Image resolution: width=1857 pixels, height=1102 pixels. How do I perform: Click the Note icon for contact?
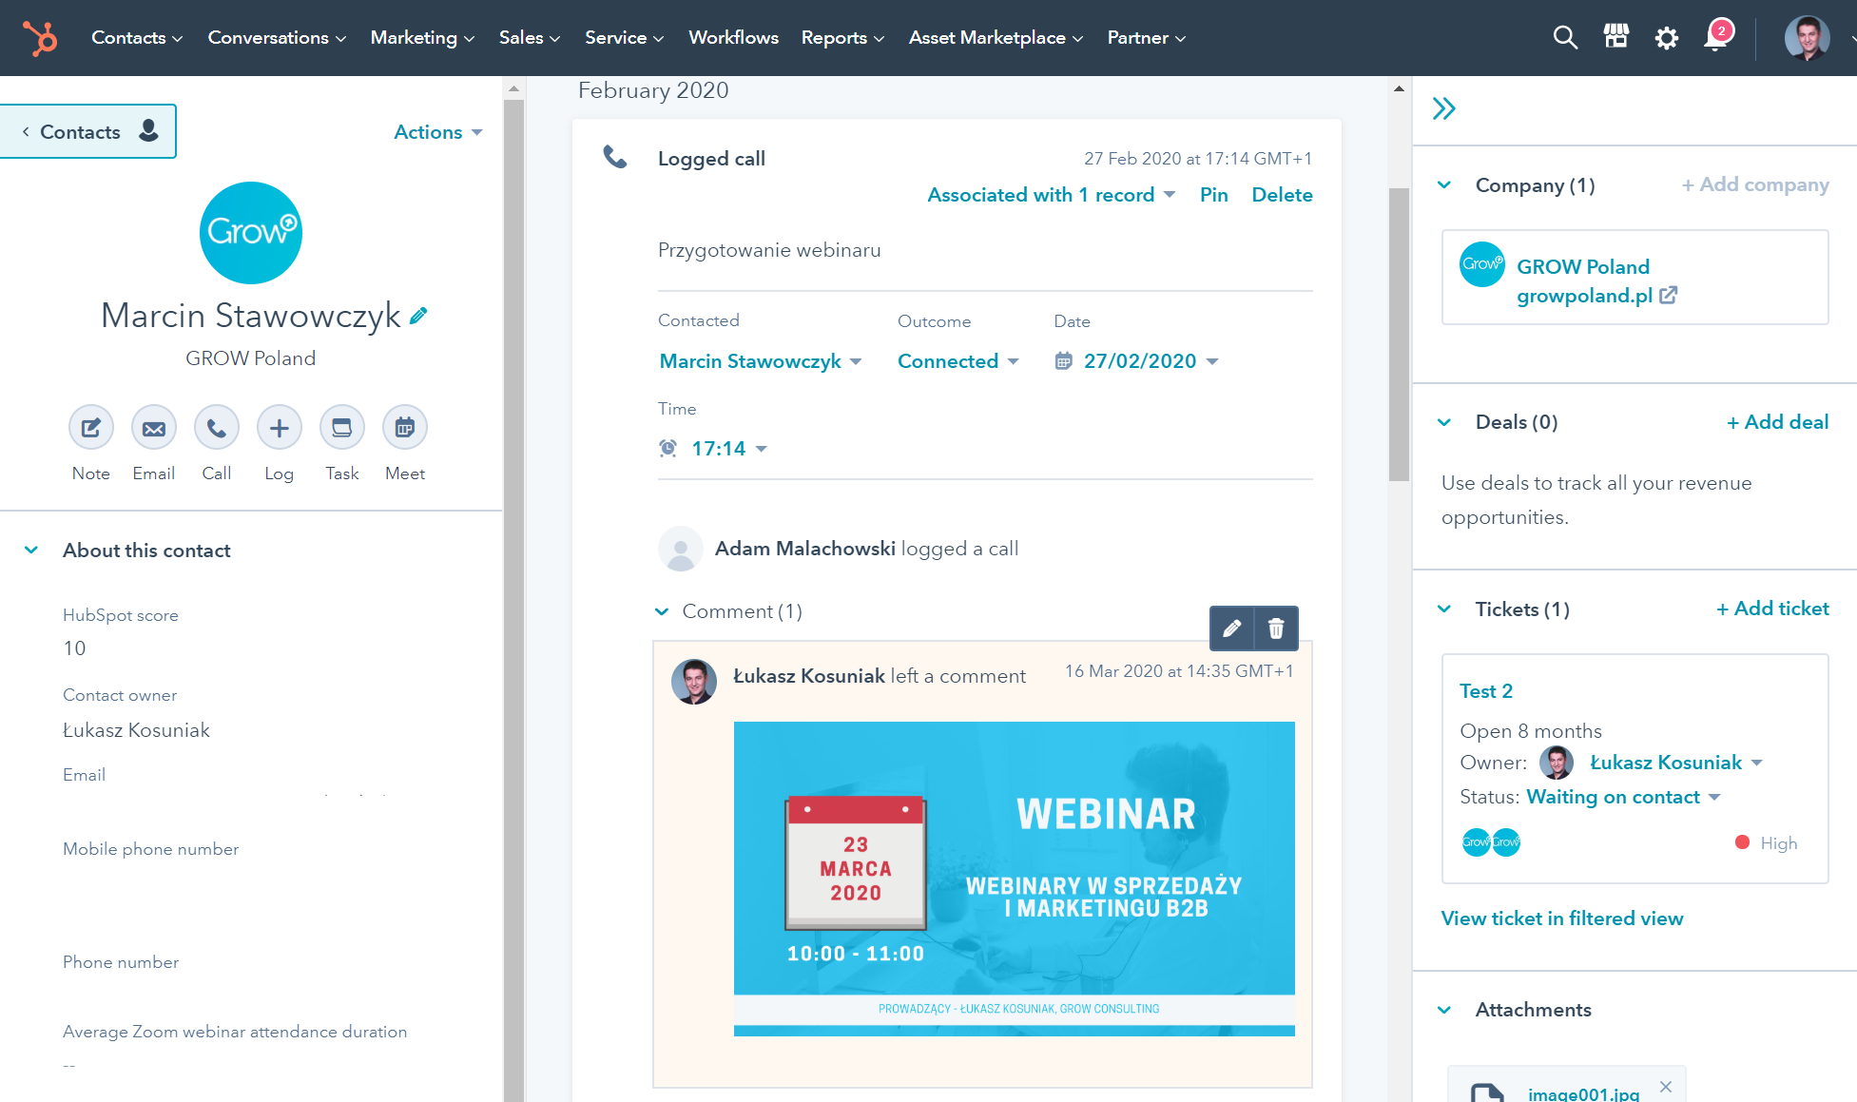90,428
